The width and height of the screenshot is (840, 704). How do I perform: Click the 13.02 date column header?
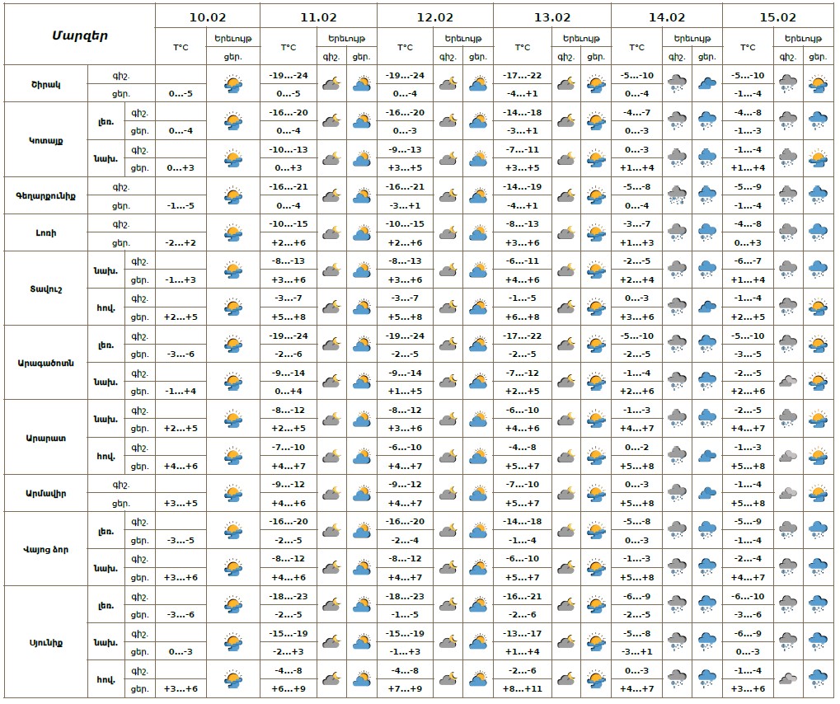(551, 16)
